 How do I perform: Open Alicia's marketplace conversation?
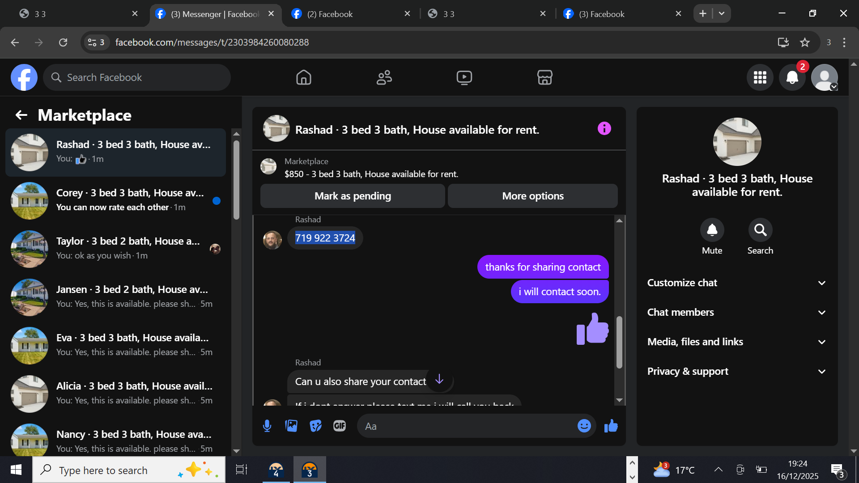(x=115, y=394)
